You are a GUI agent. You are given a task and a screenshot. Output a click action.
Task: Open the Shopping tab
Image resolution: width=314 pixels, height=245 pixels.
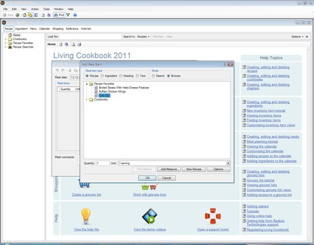coord(58,29)
